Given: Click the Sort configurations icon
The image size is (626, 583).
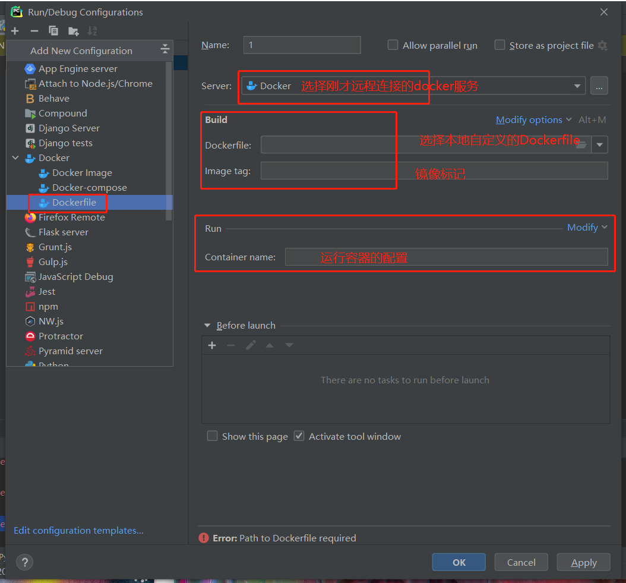Looking at the screenshot, I should [92, 31].
